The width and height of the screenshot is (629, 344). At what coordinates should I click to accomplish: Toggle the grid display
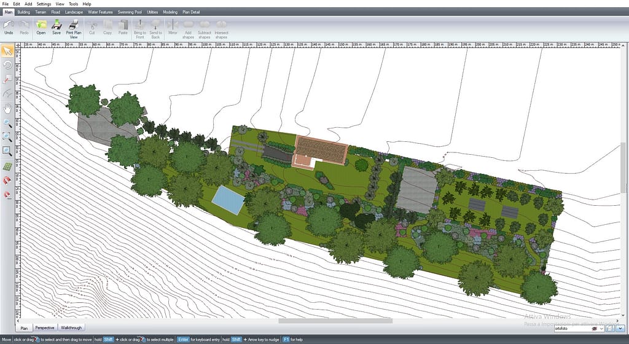7,166
